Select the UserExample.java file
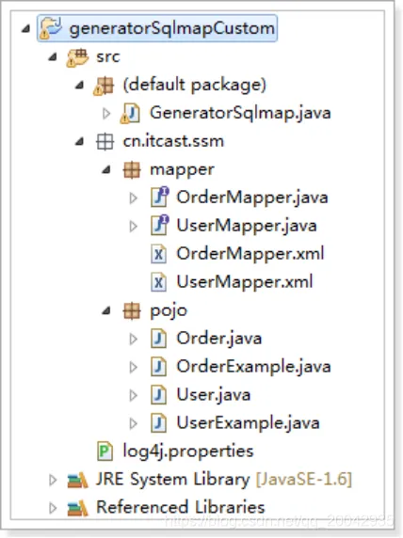 click(x=248, y=422)
